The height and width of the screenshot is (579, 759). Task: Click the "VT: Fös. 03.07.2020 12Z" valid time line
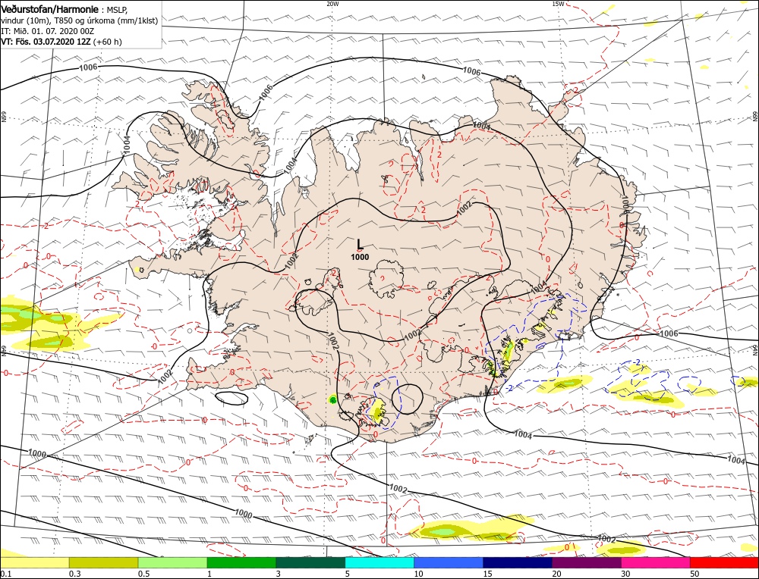point(46,42)
